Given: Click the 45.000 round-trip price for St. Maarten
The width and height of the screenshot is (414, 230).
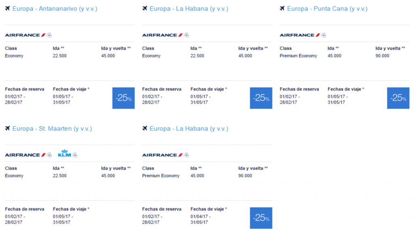Looking at the screenshot, I should (108, 176).
